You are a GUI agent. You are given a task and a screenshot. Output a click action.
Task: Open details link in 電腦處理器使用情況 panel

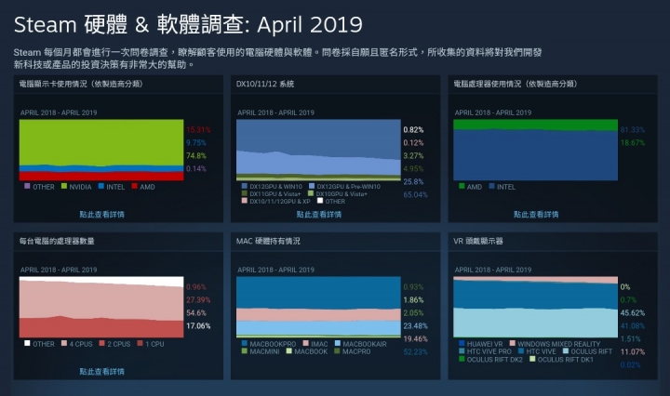coord(536,214)
